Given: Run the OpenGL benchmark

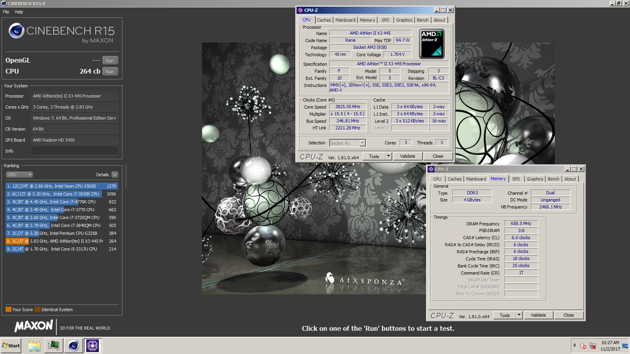Looking at the screenshot, I should 110,61.
